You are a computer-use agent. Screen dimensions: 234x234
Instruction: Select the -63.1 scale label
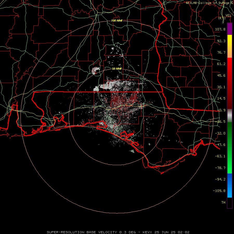[x=220, y=156]
